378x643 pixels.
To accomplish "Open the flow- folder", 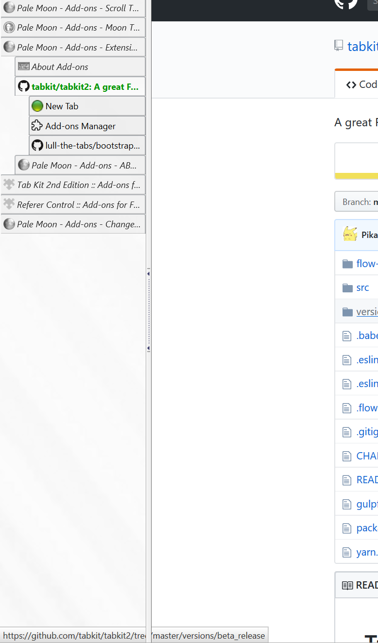I will (367, 264).
